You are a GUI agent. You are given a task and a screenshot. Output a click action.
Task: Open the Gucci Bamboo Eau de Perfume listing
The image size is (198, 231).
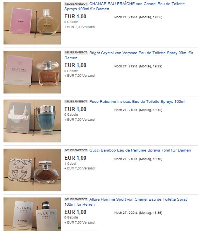140,150
